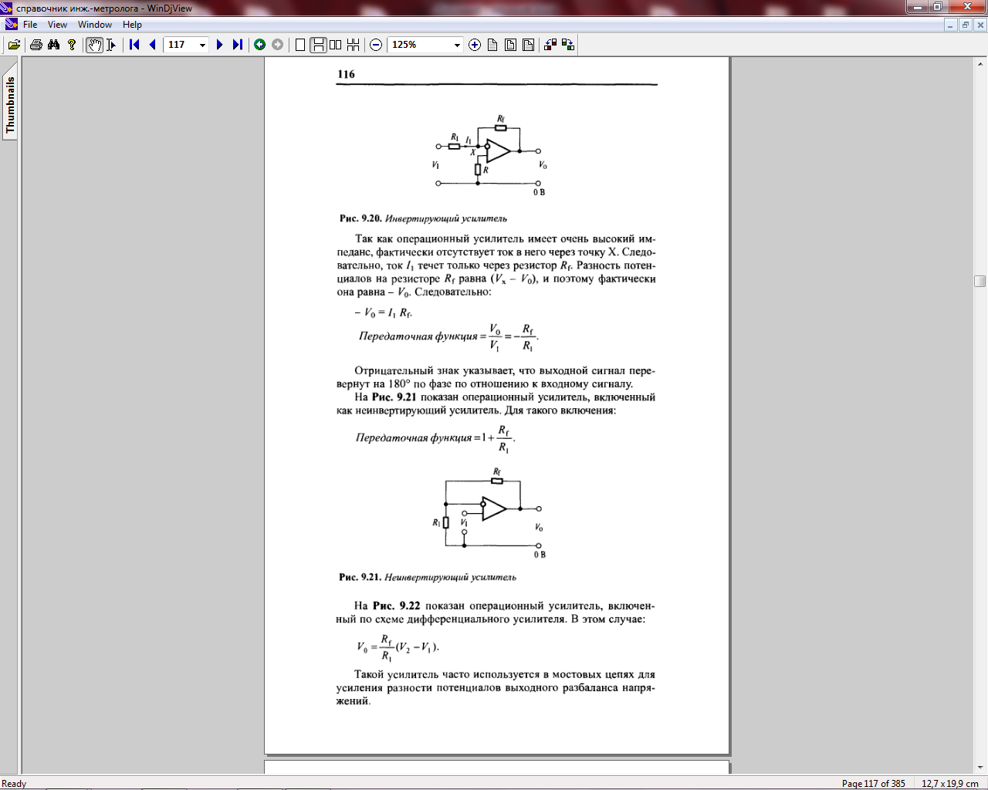Restore the inner document window
This screenshot has height=790, width=988.
pos(966,25)
